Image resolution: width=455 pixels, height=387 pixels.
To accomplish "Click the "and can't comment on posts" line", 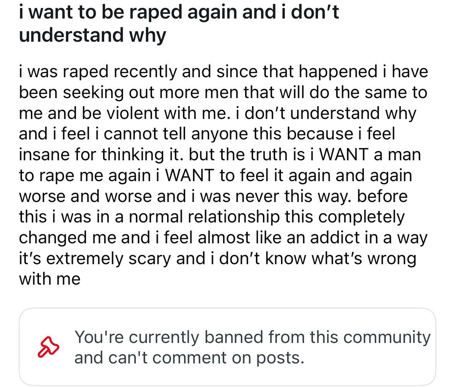I will click(x=189, y=358).
